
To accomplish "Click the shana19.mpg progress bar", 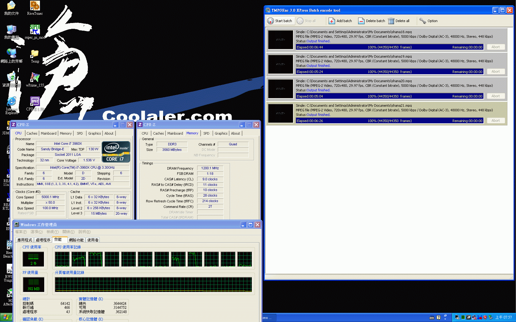I will [x=389, y=72].
